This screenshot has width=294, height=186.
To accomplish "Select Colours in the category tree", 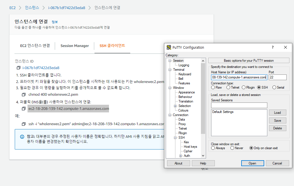I will click(183, 110).
